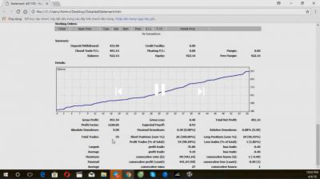This screenshot has height=179, width=320.
Task: Reload the page with the refresh icon
Action: (18, 12)
